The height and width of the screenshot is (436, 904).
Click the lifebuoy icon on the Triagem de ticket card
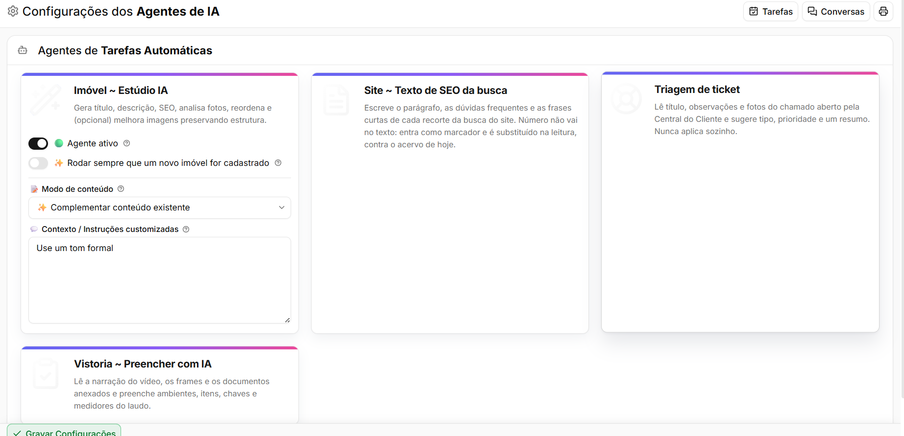coord(626,98)
